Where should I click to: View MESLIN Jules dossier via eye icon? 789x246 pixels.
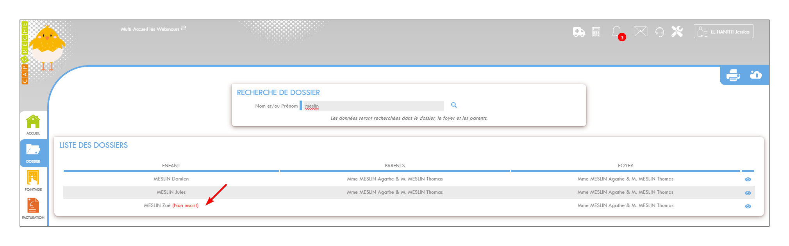748,193
